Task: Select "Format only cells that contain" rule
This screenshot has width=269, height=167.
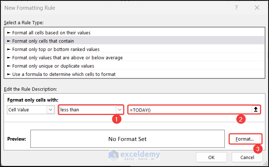Action: pos(43,41)
